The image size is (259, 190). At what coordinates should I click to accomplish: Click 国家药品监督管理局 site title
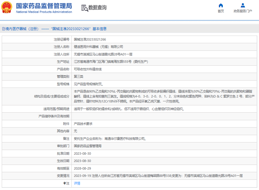click(x=44, y=6)
